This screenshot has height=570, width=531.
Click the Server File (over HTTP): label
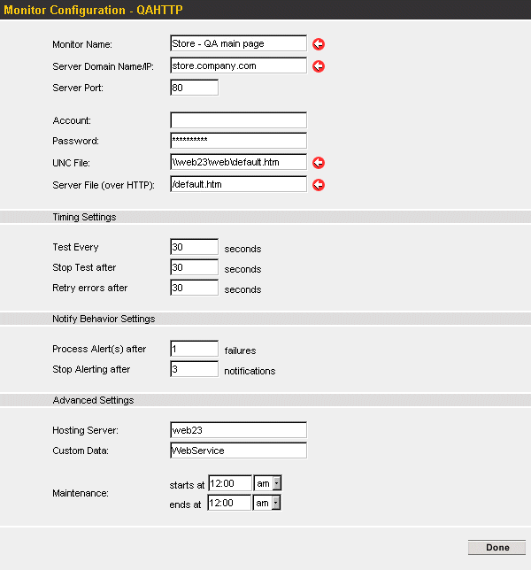(104, 185)
